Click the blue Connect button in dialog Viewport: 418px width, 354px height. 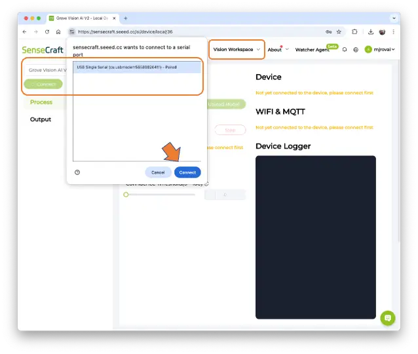187,172
